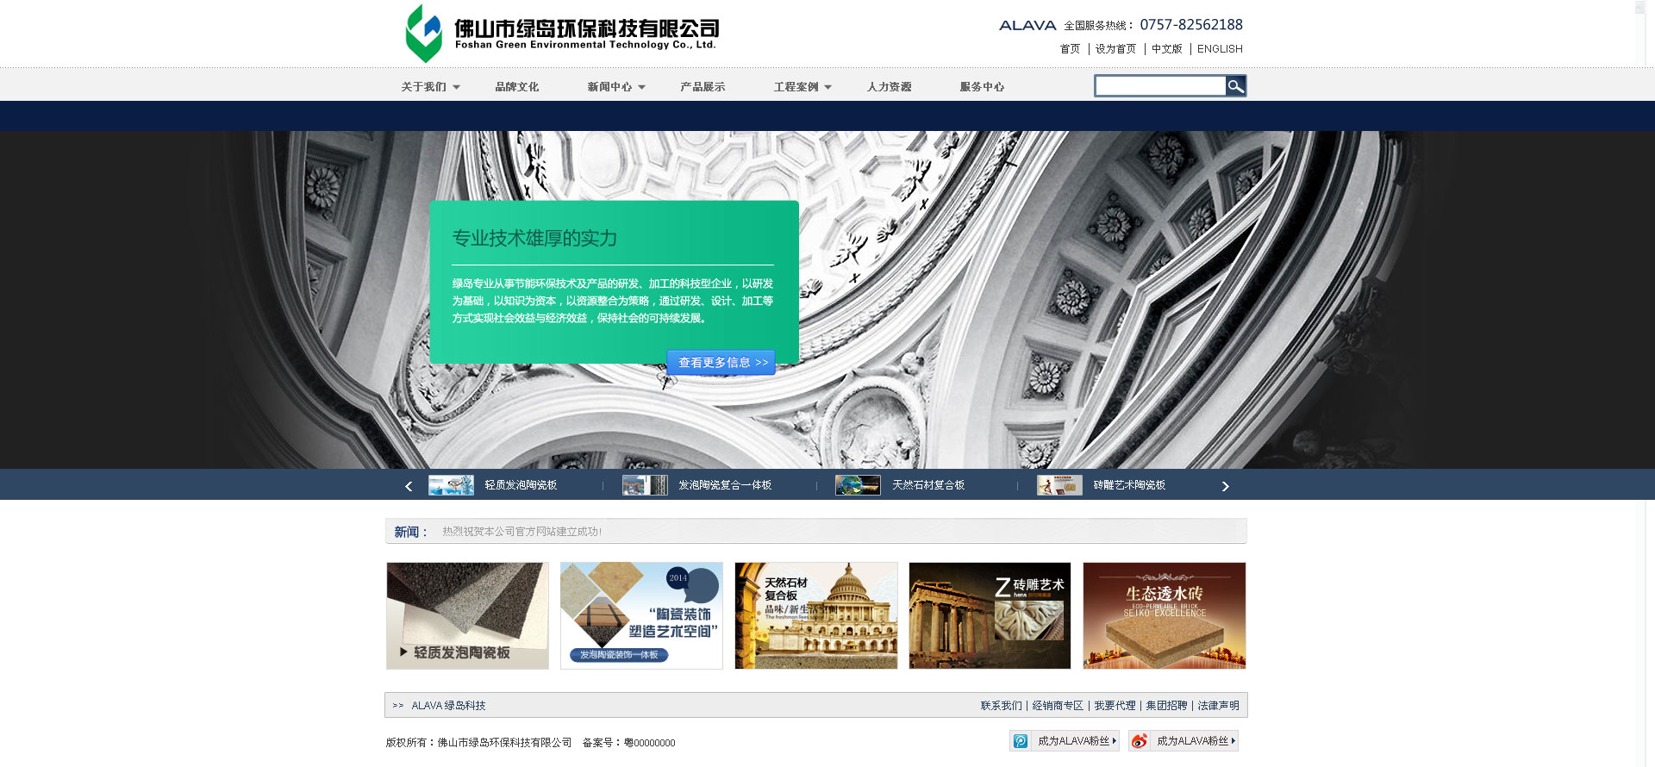1655x767 pixels.
Task: Click the company logo in the header
Action: (561, 34)
